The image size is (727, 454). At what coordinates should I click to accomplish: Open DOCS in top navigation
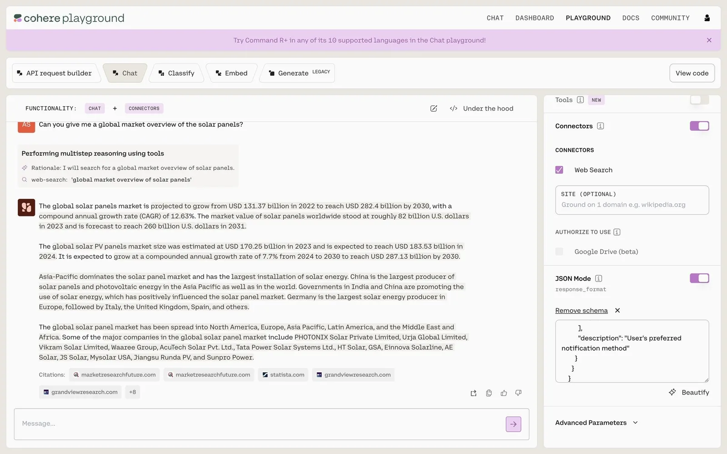coord(631,18)
